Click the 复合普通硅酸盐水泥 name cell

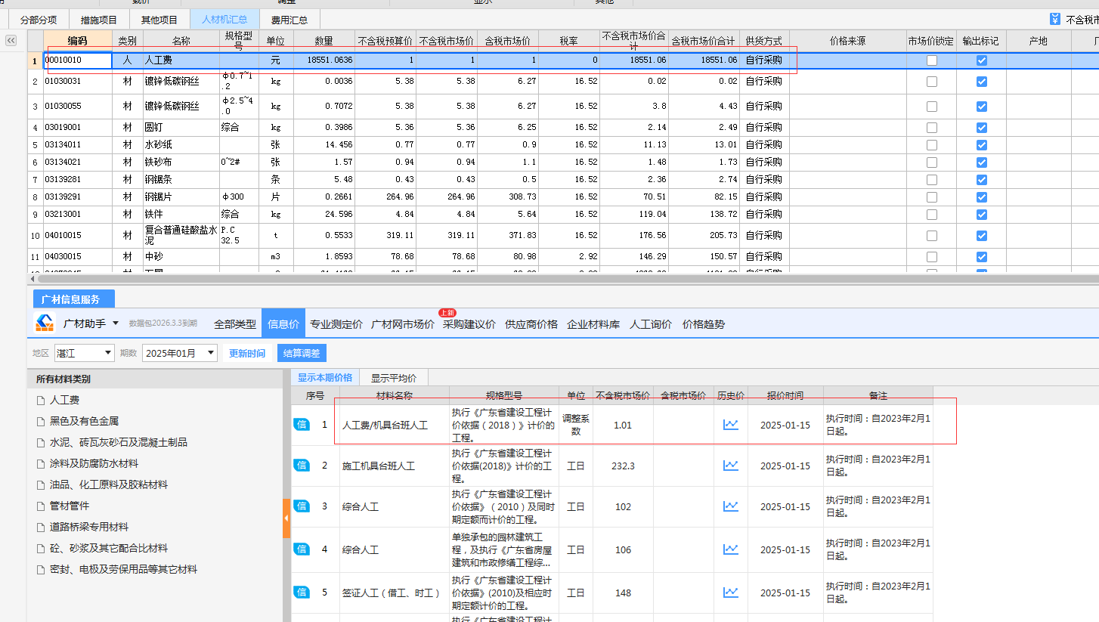[181, 236]
